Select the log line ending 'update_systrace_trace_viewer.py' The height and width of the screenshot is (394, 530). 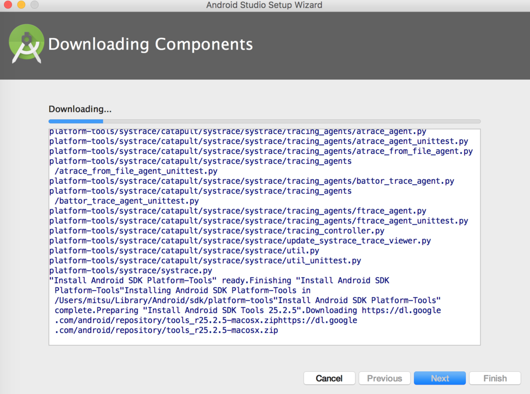(x=240, y=241)
